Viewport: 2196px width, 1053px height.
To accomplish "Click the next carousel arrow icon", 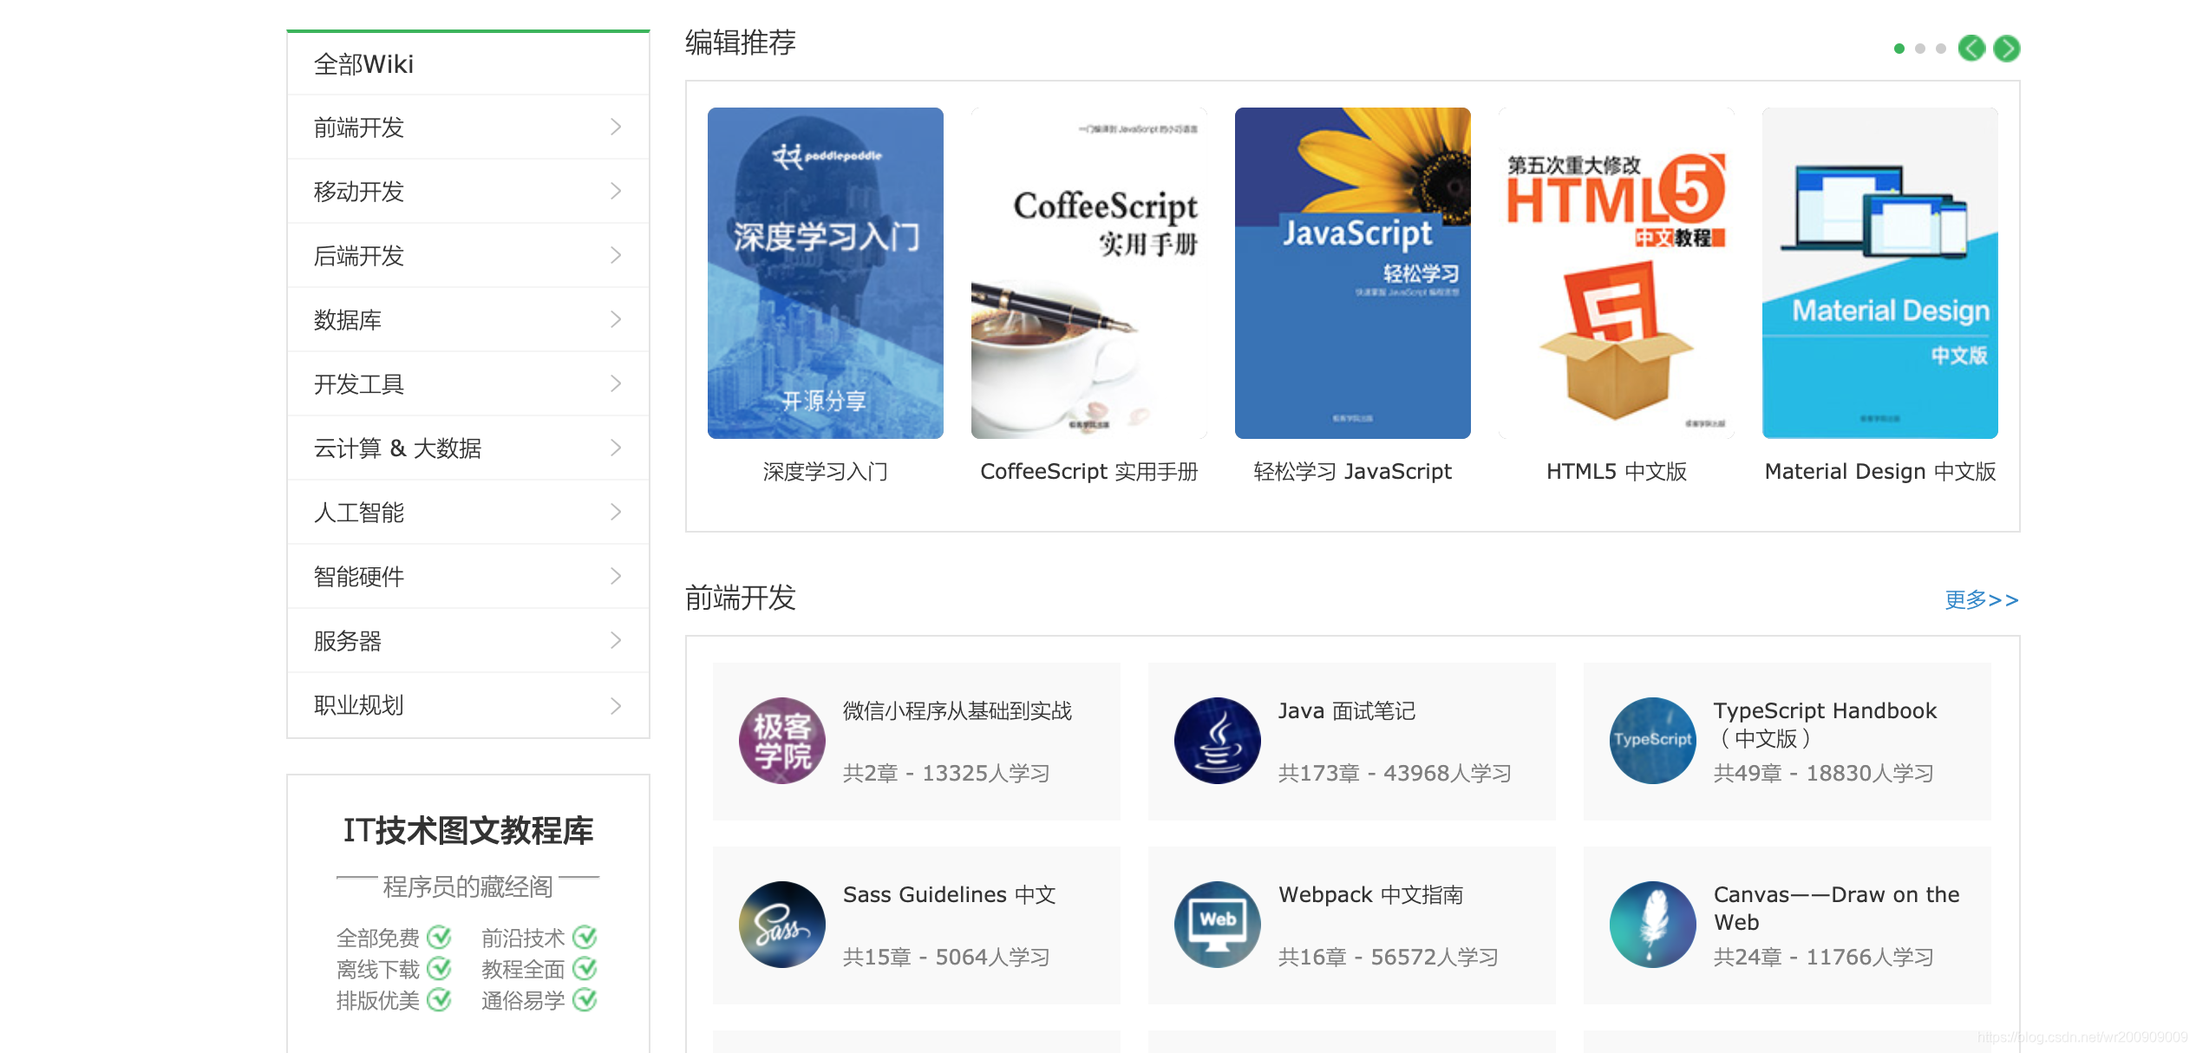I will tap(2006, 49).
